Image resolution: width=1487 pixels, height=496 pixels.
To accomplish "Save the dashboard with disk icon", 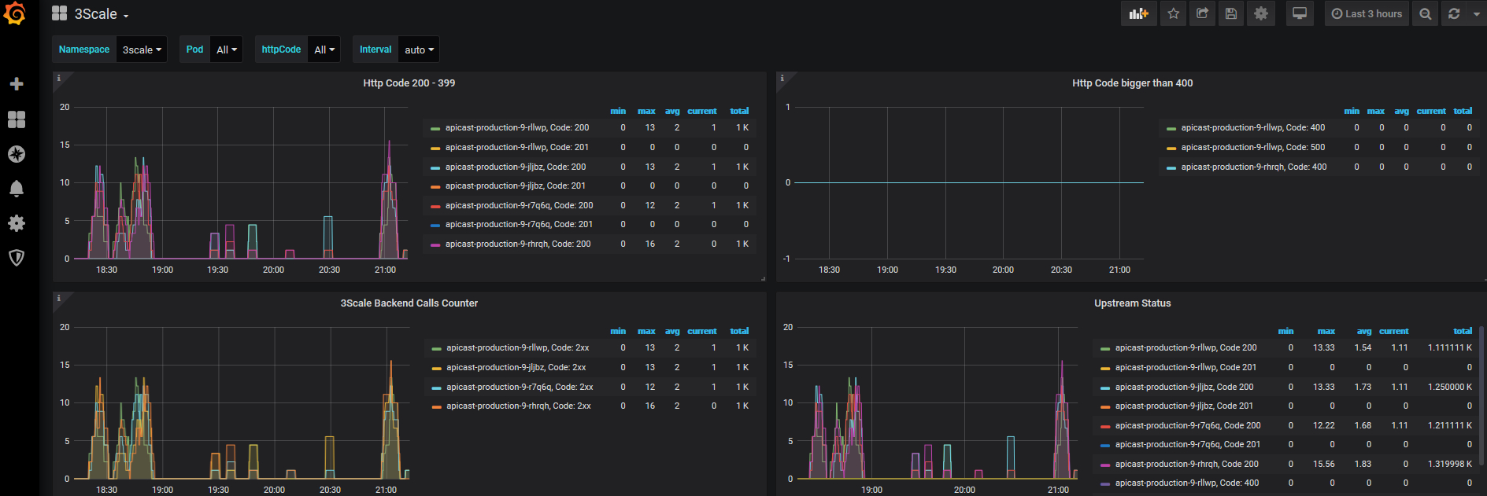I will click(1231, 13).
